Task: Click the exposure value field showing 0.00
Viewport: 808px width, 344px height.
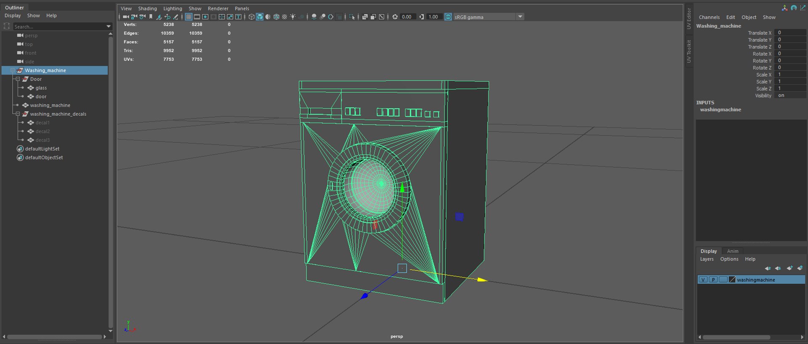Action: pos(407,17)
